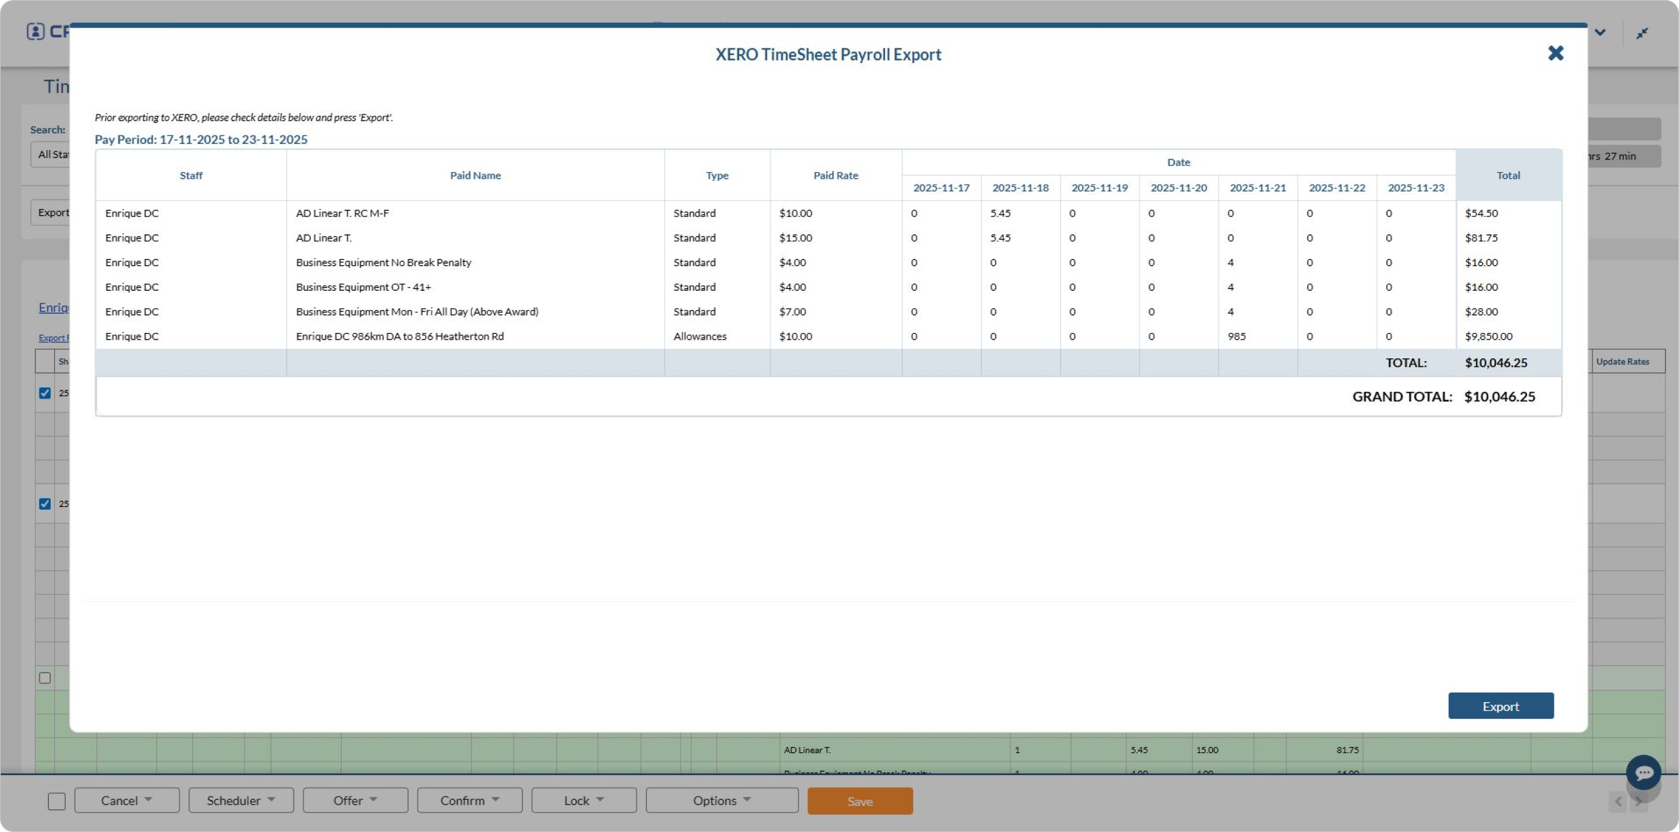Click the orange Save button

860,801
